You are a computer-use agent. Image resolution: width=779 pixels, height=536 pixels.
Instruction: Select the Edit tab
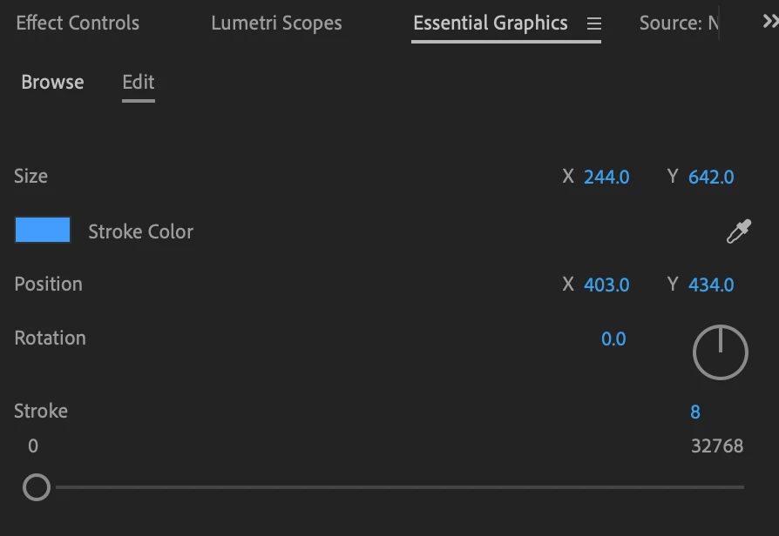[139, 82]
